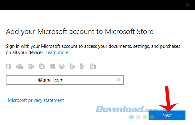Click the Bing icon
Viewport: 195px width, 125px height.
72,66
